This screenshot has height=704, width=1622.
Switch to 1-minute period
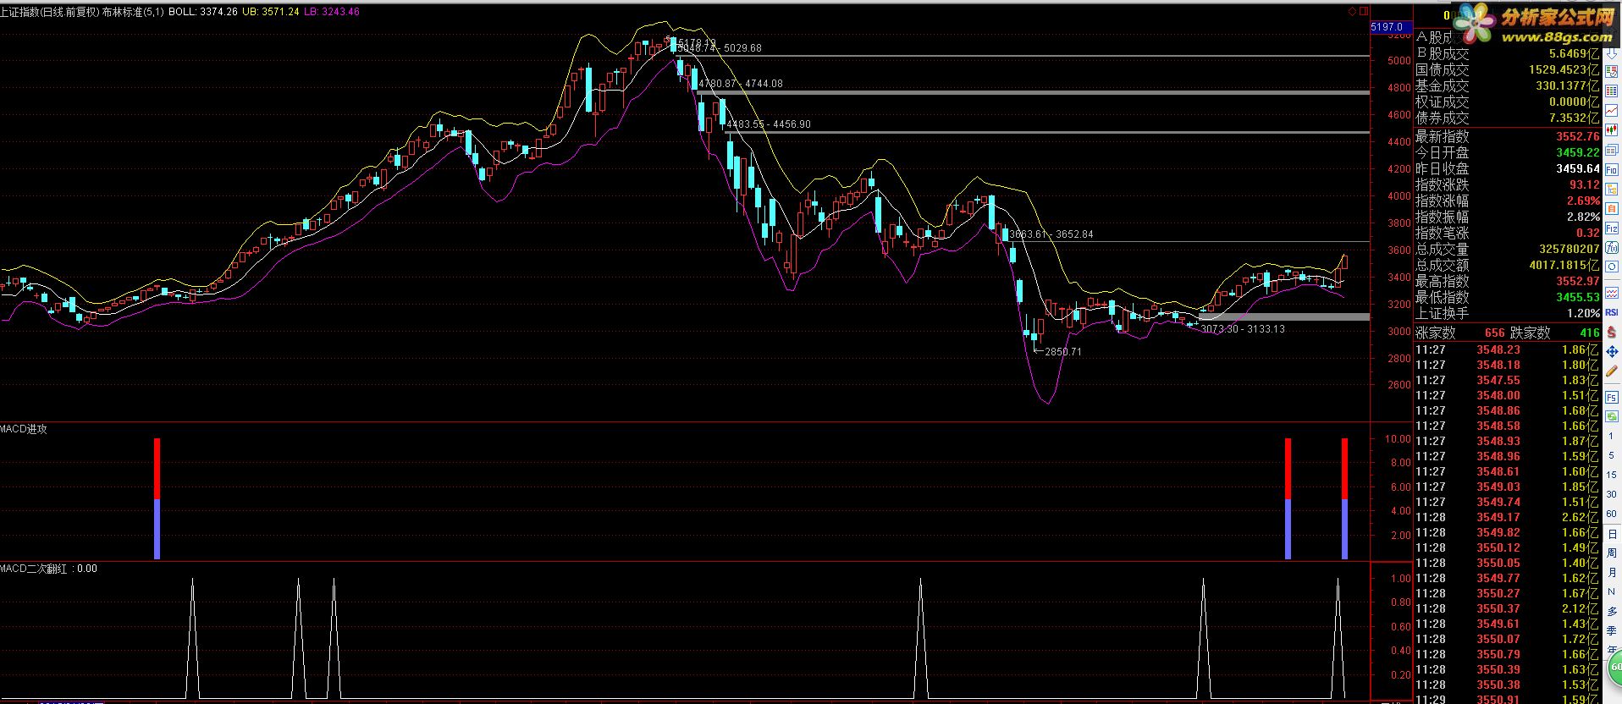tap(1612, 436)
